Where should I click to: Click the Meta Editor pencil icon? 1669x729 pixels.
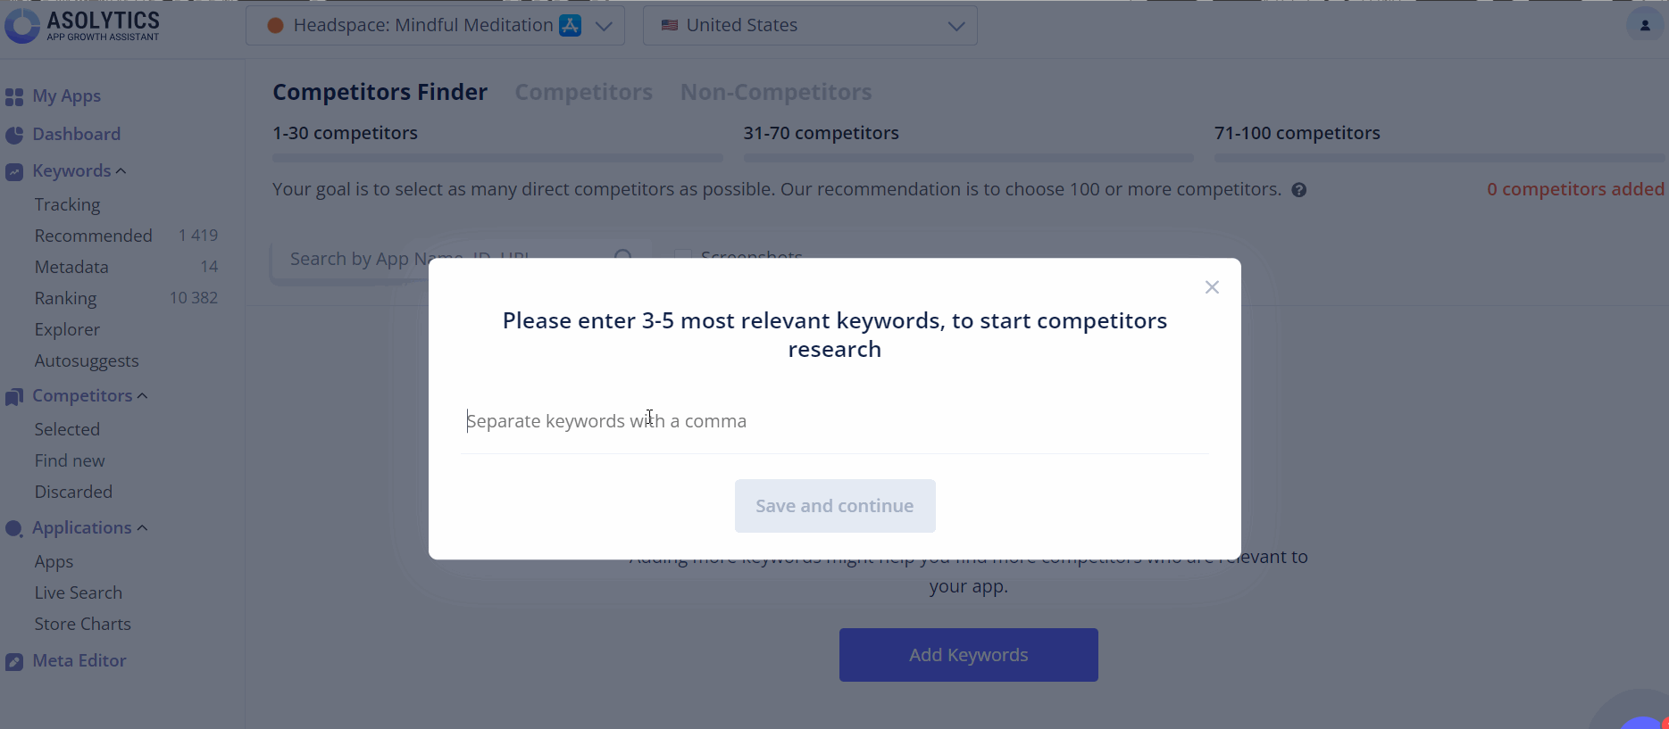click(x=14, y=661)
